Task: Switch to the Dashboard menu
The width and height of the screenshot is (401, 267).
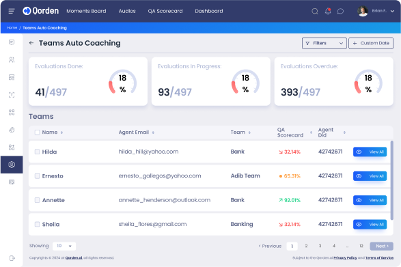Action: 209,11
